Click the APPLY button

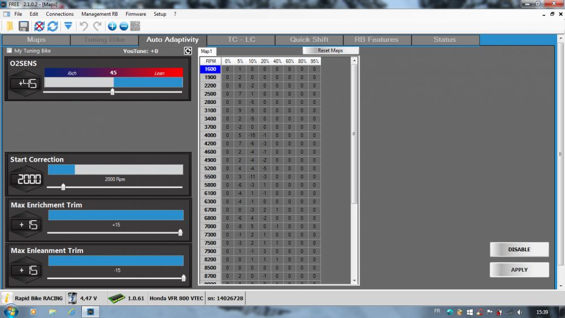[x=519, y=270]
